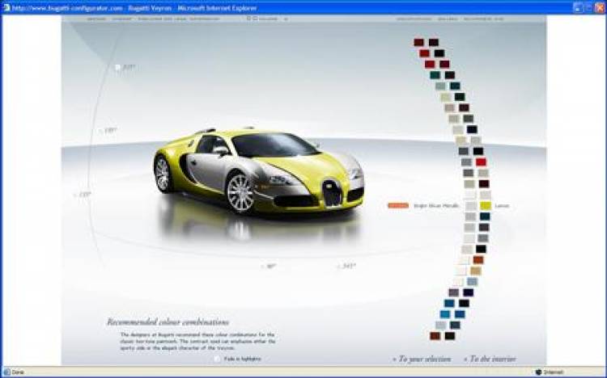The image size is (607, 378).
Task: Rotate the car to the 180° marker
Action: [x=108, y=131]
